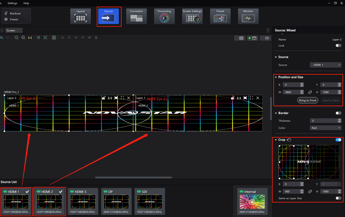Select the Screen tab in canvas header

click(x=14, y=30)
